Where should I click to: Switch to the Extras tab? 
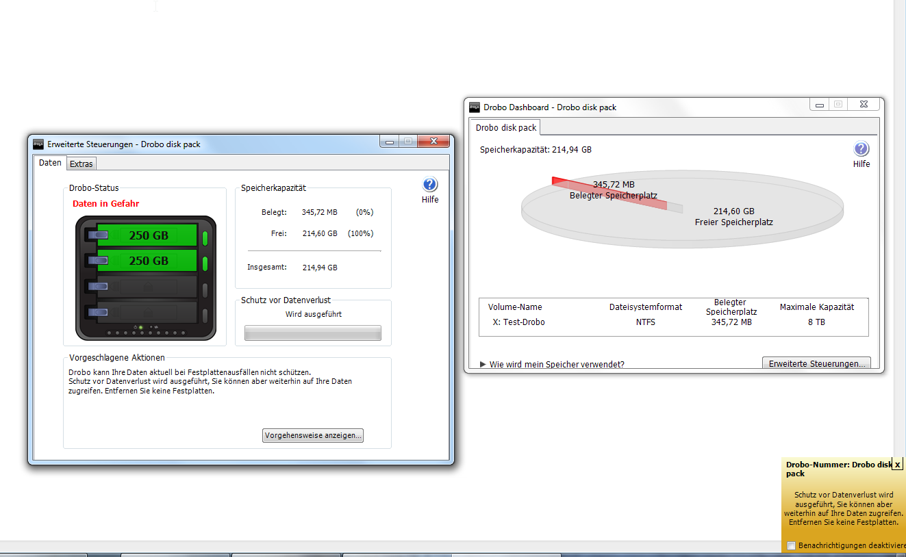(81, 164)
